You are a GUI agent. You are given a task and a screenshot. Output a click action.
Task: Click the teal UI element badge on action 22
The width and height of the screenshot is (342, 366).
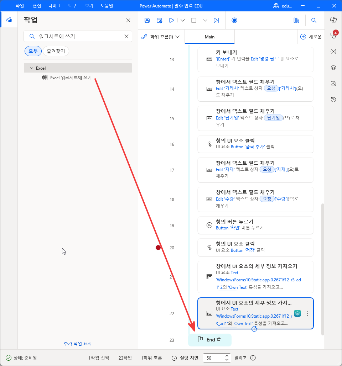click(297, 313)
